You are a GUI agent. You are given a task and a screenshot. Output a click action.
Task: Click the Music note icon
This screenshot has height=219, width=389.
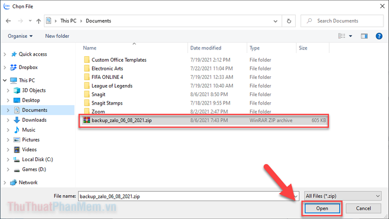pos(17,130)
